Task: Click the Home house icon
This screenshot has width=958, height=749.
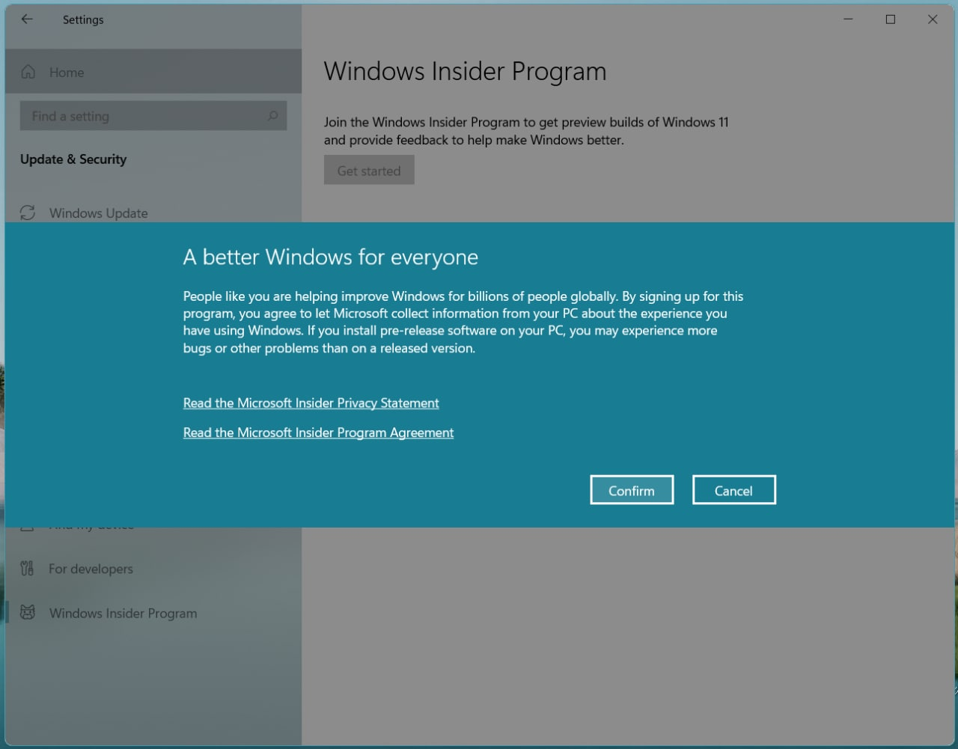Action: click(28, 72)
